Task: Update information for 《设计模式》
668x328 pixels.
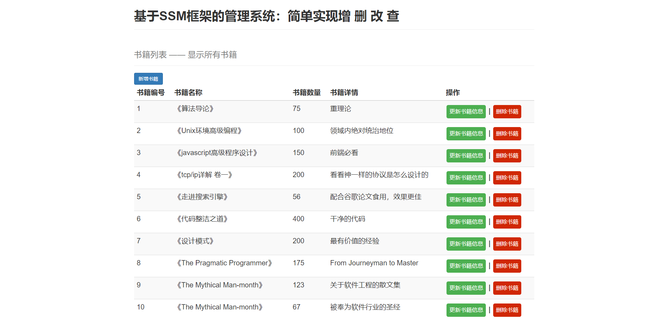Action: [466, 244]
